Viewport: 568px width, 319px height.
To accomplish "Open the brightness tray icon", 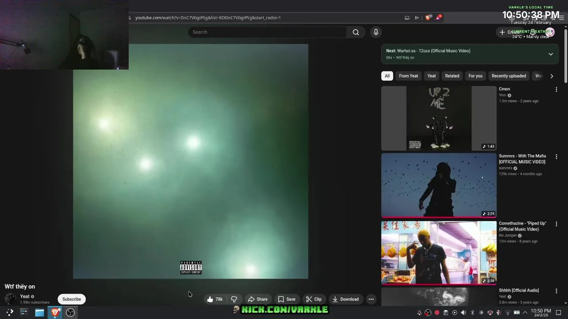I will pos(481,313).
